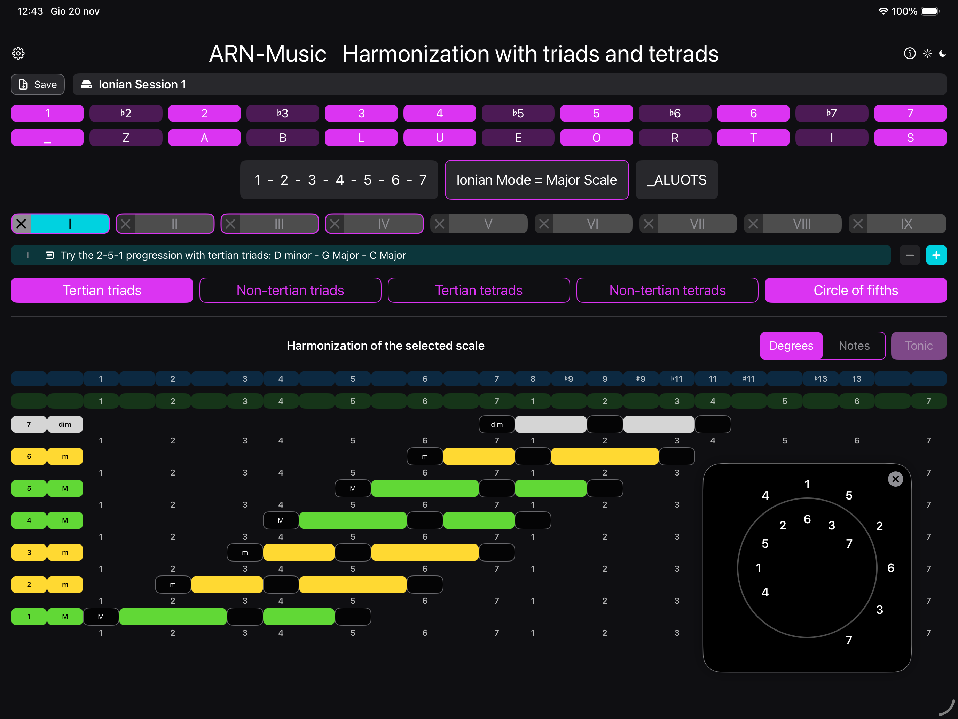Add a slot with the cyan plus button

click(x=936, y=255)
